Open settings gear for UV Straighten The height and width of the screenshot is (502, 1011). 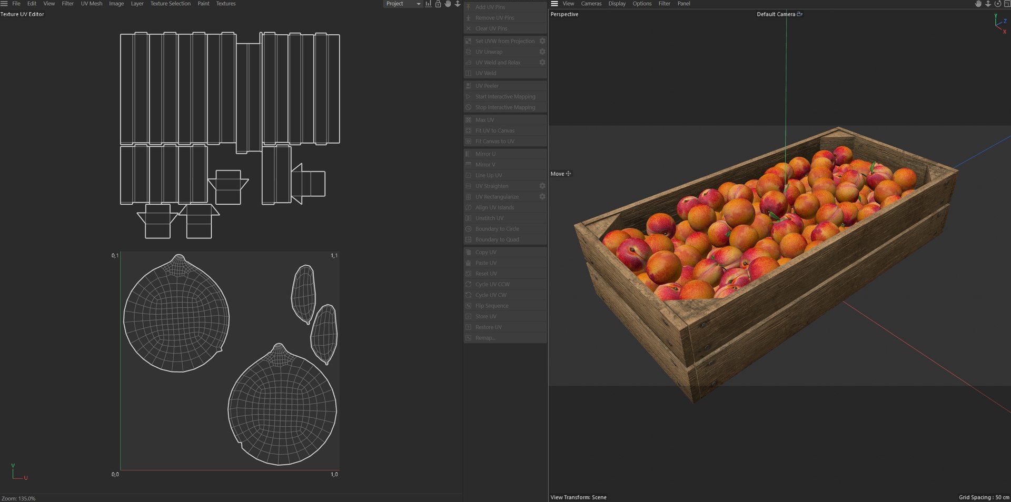click(x=542, y=186)
